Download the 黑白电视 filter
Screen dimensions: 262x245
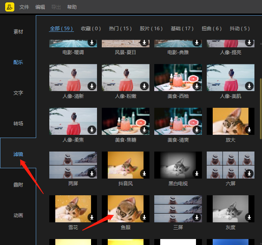196,173
